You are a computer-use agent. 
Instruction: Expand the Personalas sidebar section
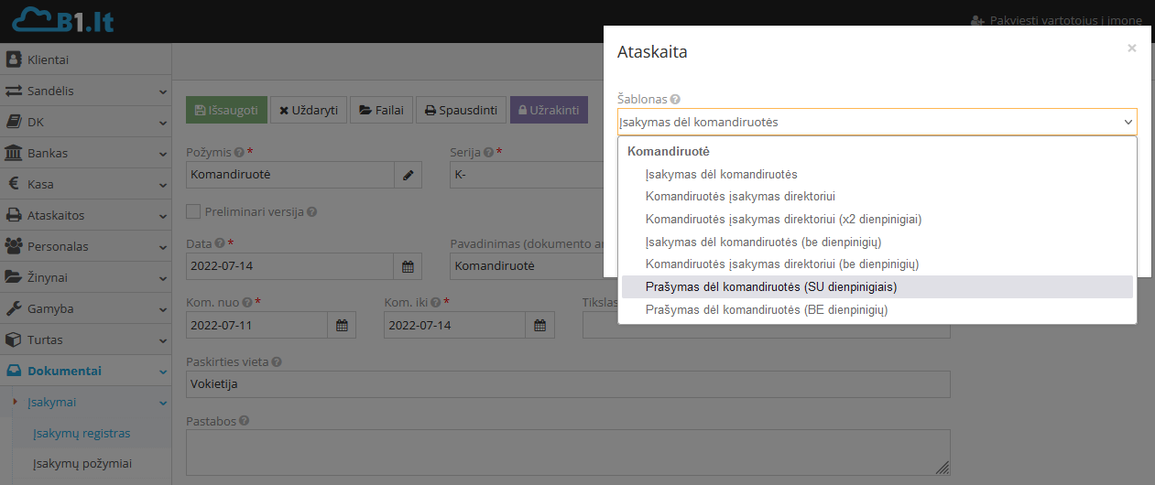tap(85, 246)
